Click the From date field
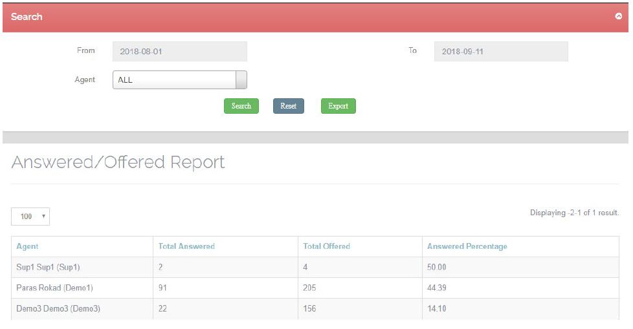 click(x=180, y=52)
